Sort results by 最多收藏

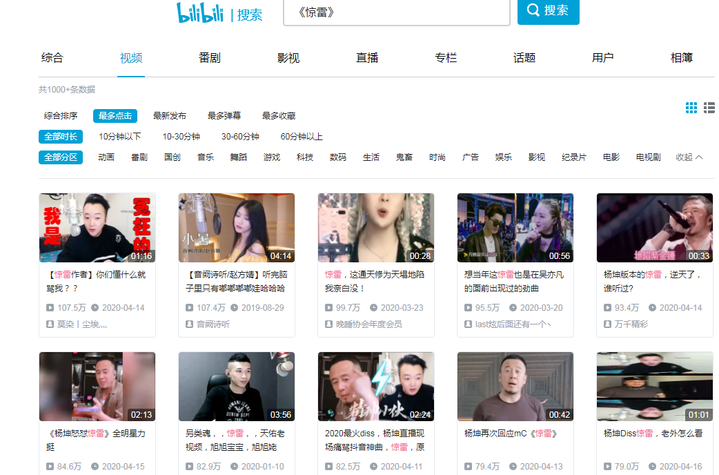tap(279, 116)
